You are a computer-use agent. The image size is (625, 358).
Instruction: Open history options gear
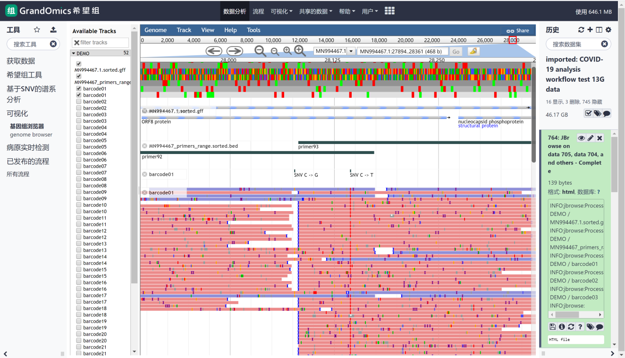coord(608,30)
